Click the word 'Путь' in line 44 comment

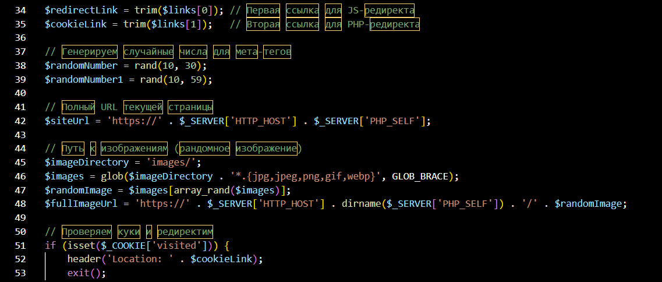[73, 149]
